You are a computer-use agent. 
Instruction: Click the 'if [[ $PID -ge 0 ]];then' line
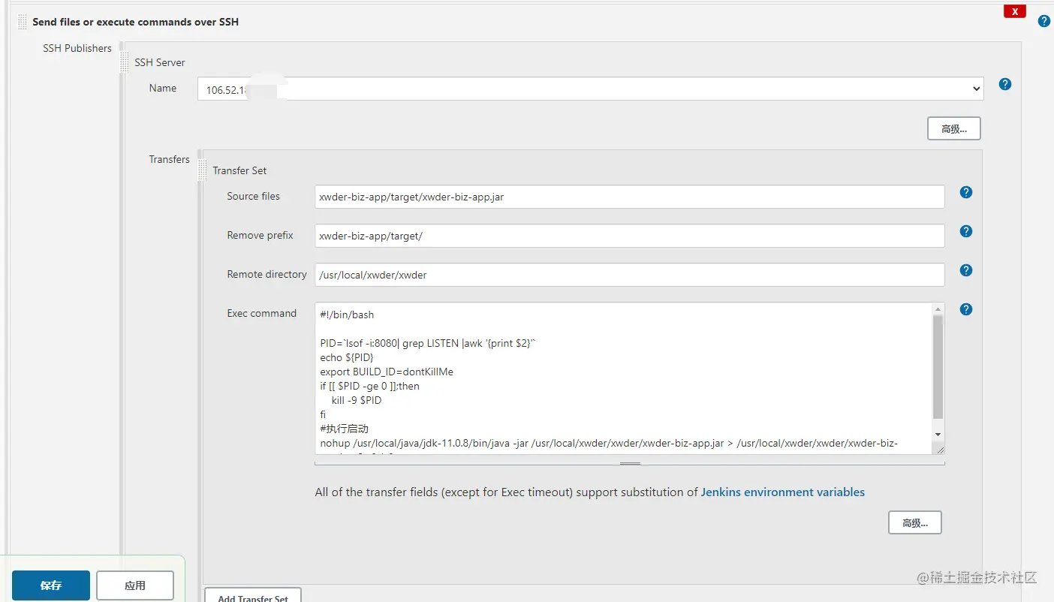369,386
